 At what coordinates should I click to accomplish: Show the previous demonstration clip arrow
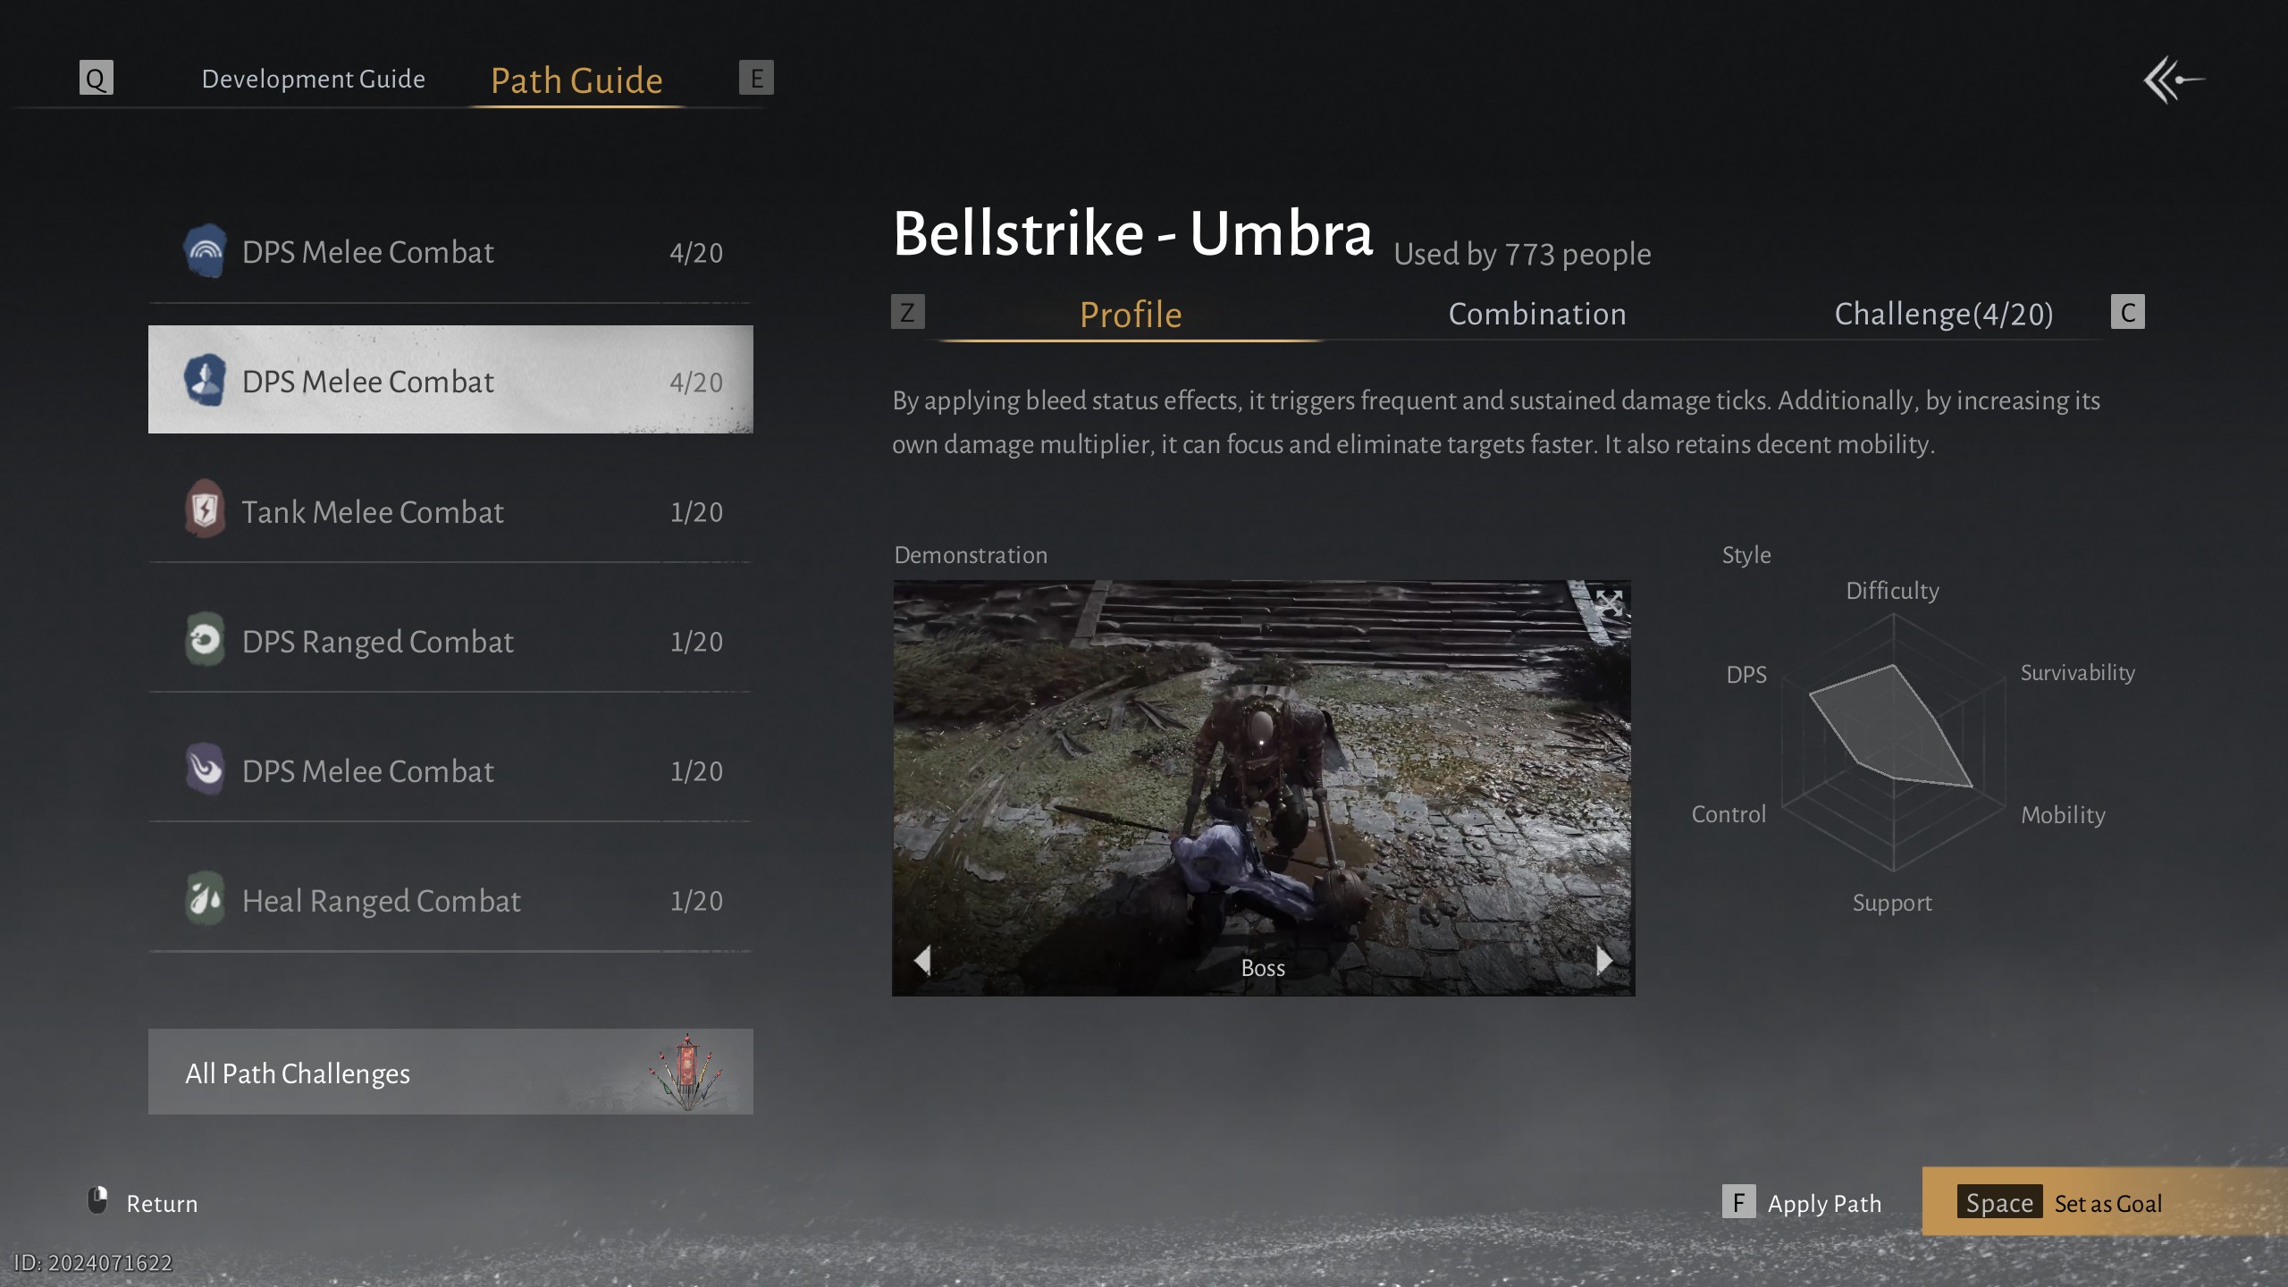923,960
